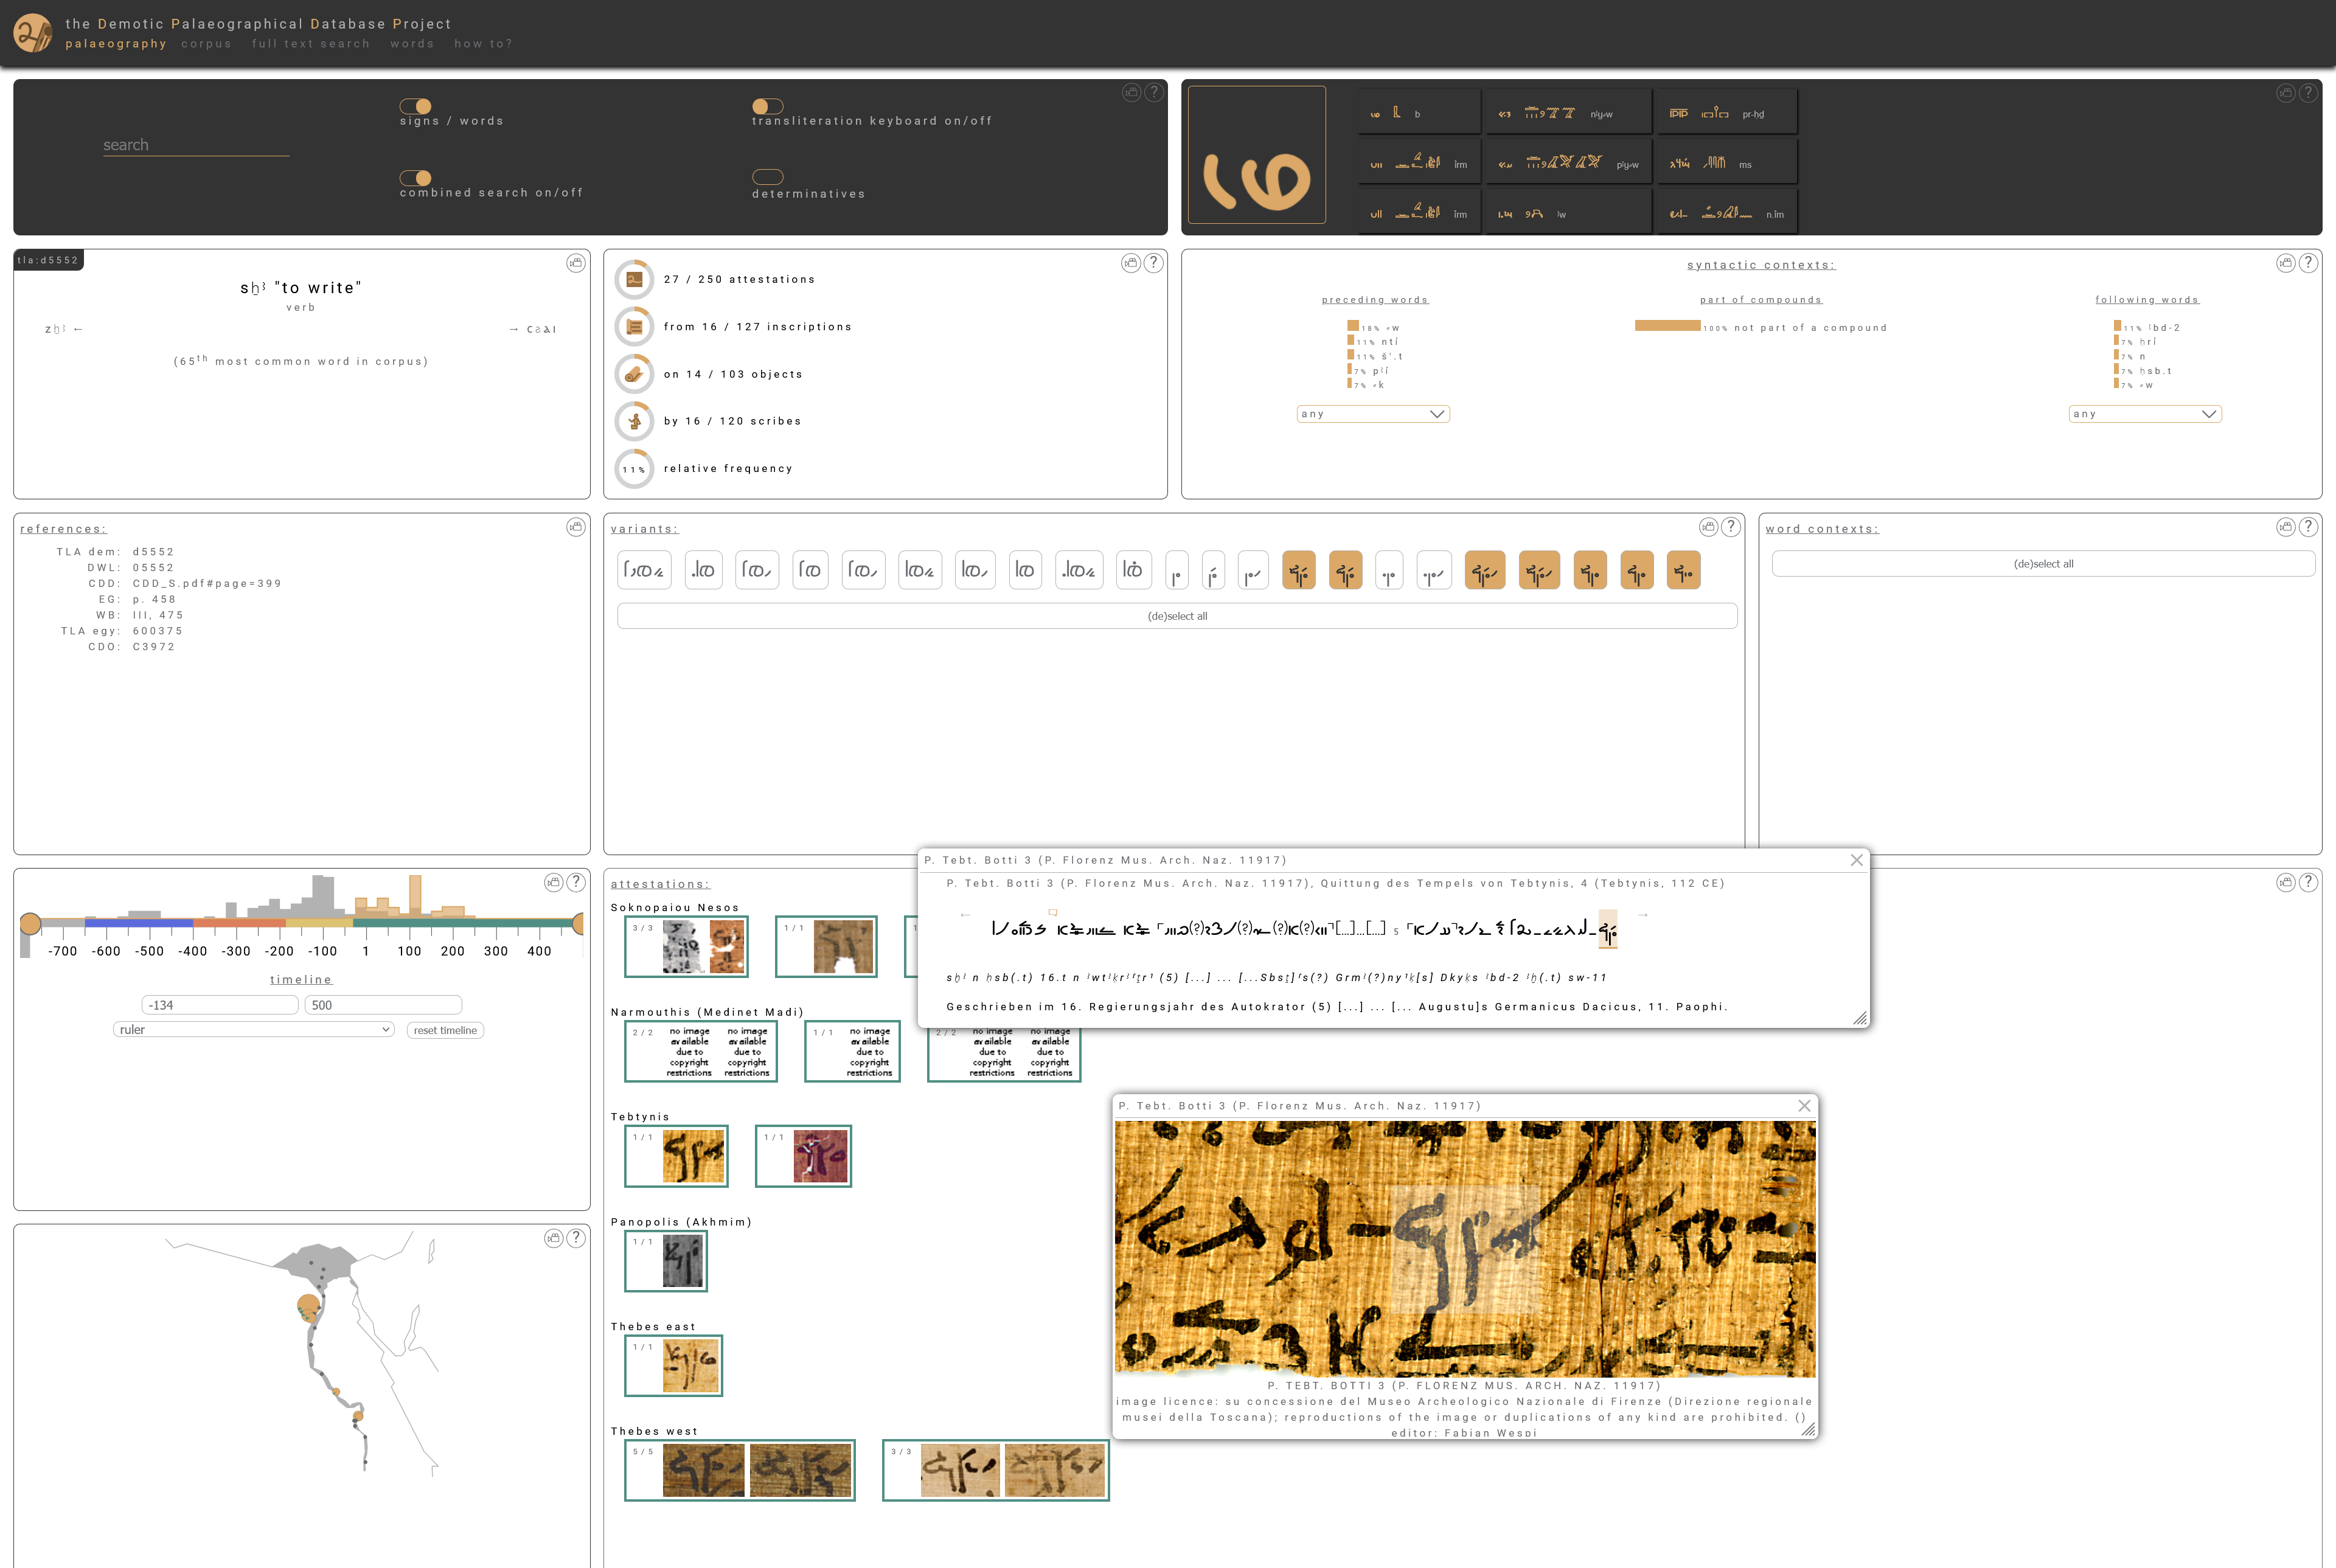
Task: Select the objects pottery icon
Action: pyautogui.click(x=634, y=373)
